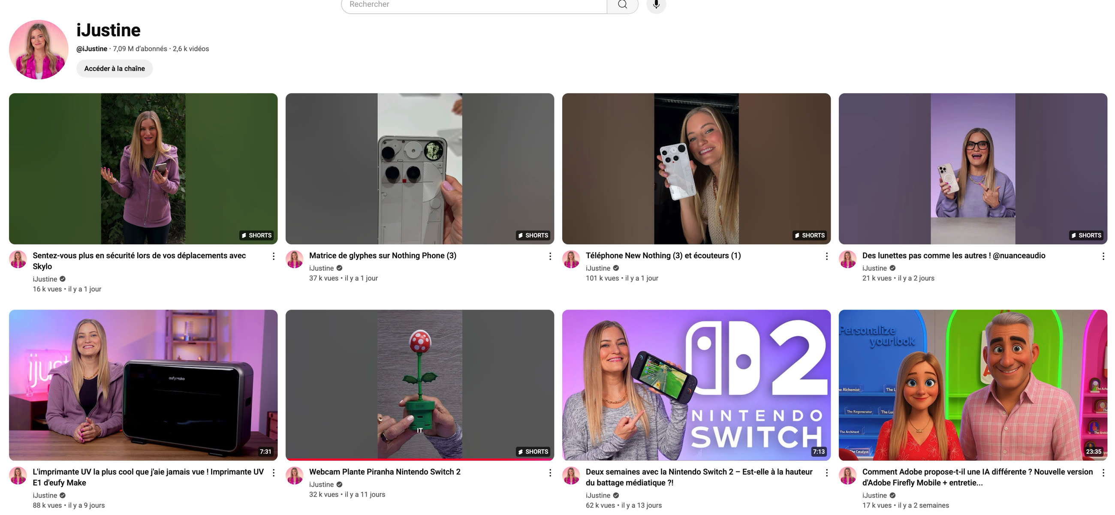Viewport: 1115px width, 515px height.
Task: Click the Accéder à la chaîne button
Action: 114,68
